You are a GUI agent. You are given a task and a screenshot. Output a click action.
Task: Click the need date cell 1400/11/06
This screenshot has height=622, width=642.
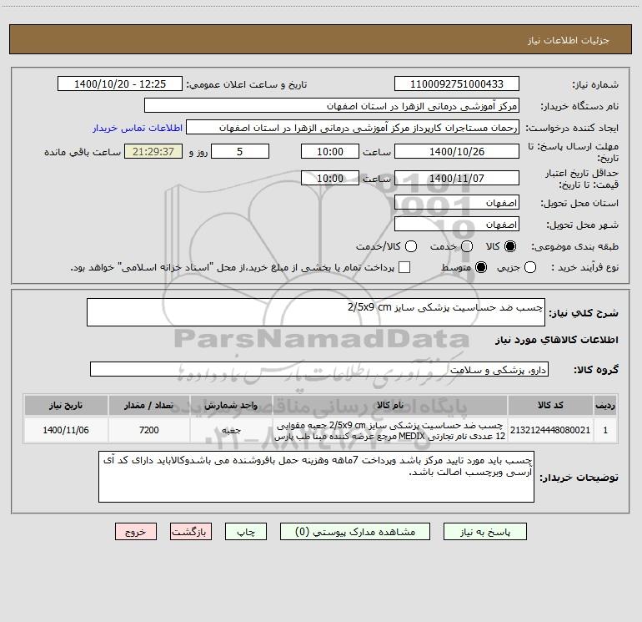[66, 430]
